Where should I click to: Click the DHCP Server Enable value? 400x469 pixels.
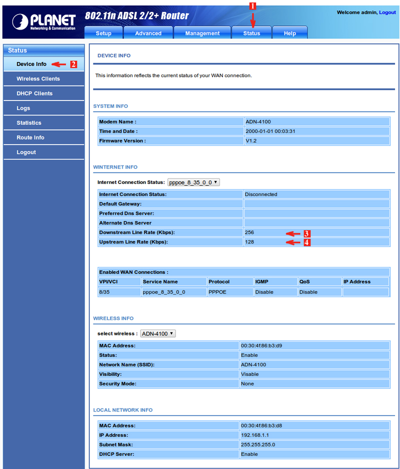(249, 454)
